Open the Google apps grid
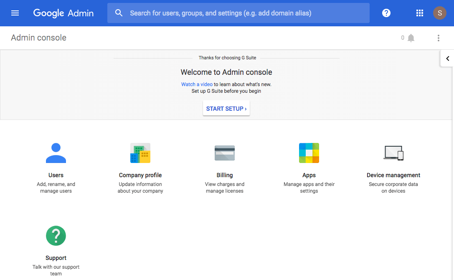Screen dimensions: 454x280 [420, 13]
